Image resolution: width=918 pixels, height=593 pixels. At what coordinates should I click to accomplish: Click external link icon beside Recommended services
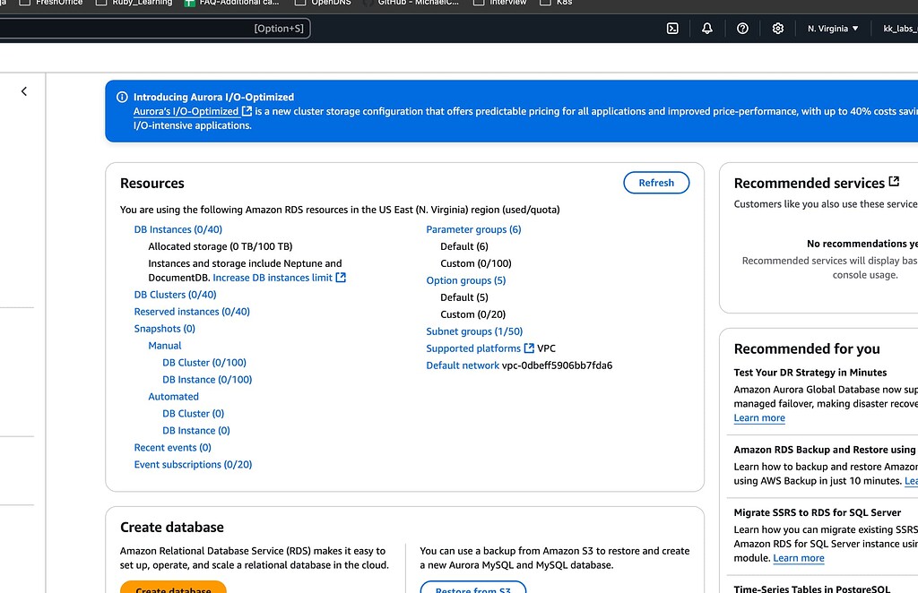(x=894, y=182)
